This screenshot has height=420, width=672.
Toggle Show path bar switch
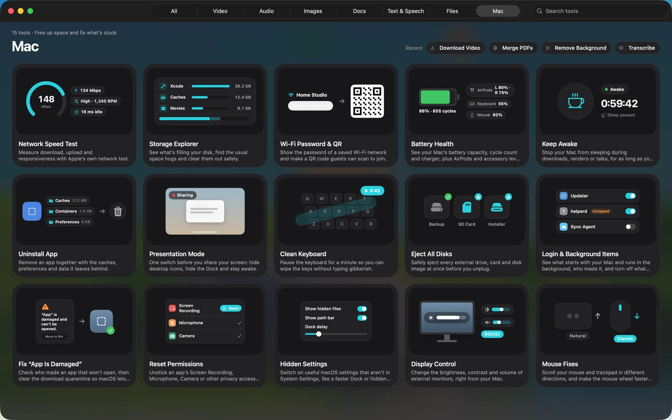click(362, 318)
